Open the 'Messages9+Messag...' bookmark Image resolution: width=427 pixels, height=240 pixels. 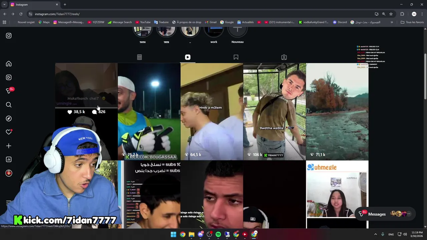click(69, 22)
